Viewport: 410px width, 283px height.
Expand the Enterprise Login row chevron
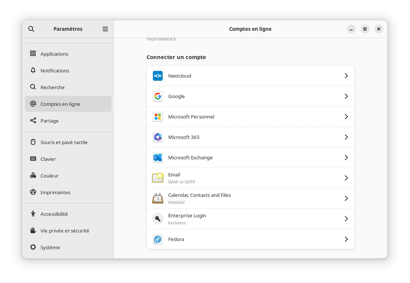[346, 219]
